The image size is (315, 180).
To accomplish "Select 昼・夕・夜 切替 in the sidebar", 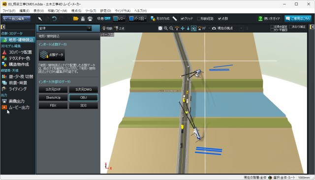I will 18,76.
